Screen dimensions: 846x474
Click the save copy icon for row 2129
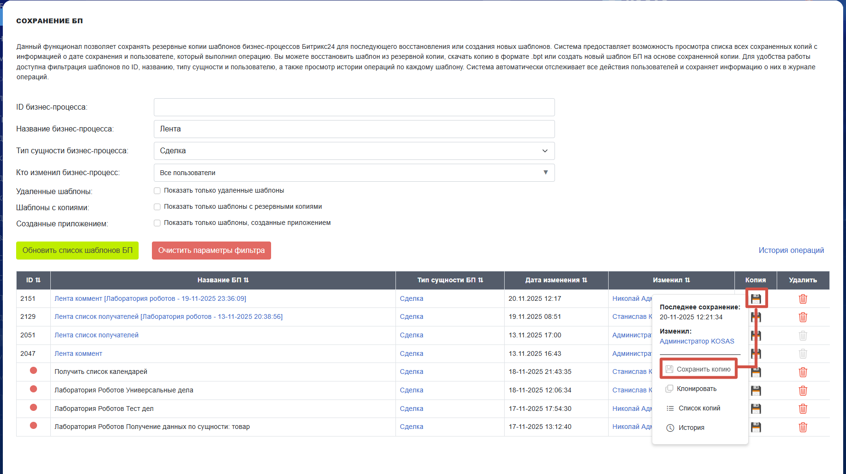[x=756, y=317]
